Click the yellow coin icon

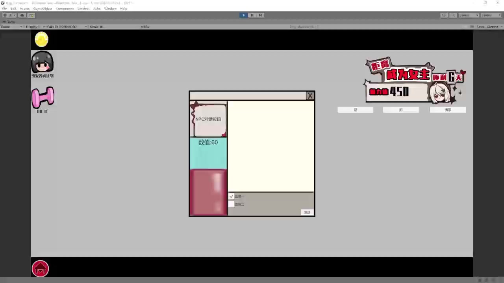[41, 39]
